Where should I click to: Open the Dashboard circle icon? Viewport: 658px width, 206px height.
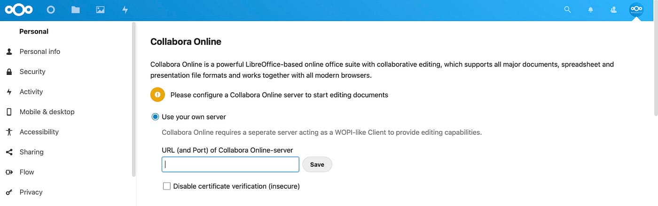(51, 9)
